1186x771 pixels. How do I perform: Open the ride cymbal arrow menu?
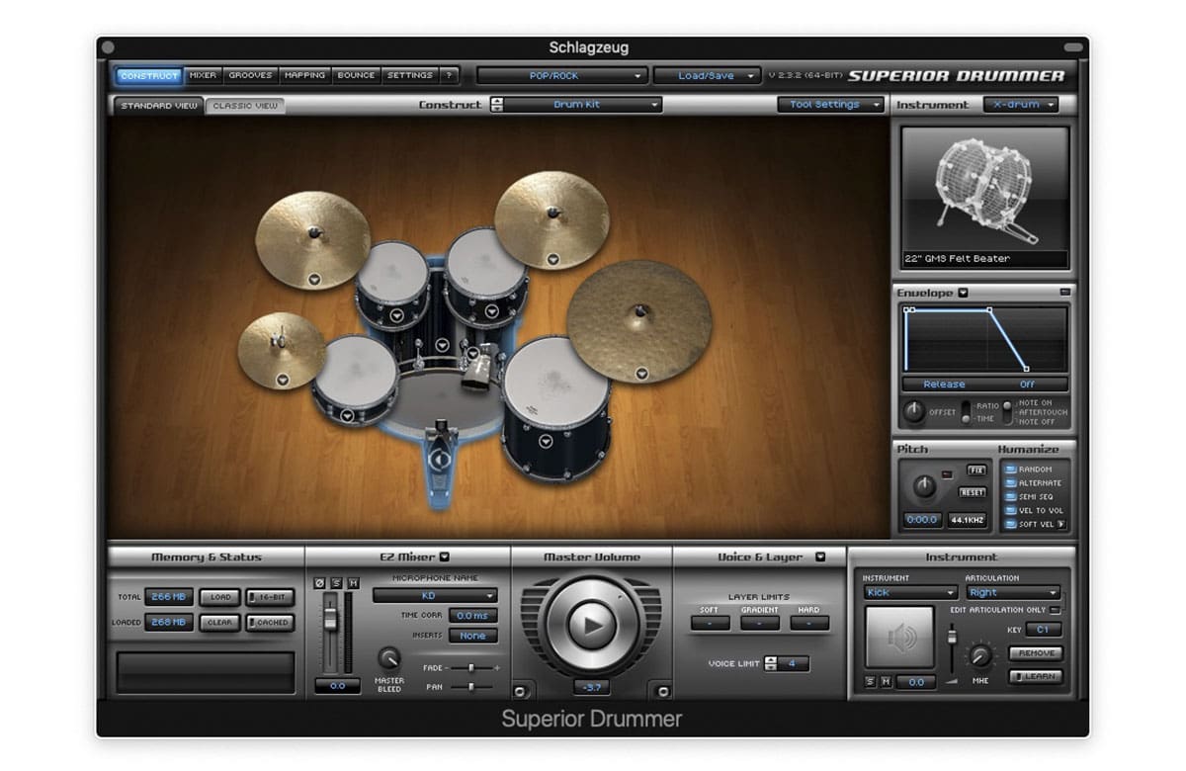point(642,373)
